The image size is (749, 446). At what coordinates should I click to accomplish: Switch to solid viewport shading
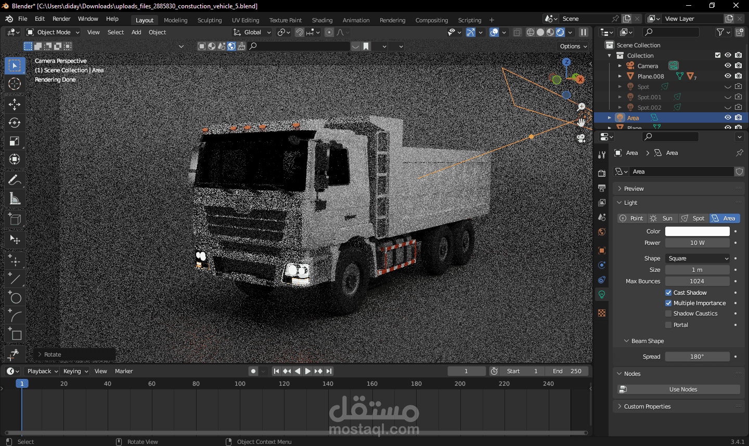tap(540, 32)
